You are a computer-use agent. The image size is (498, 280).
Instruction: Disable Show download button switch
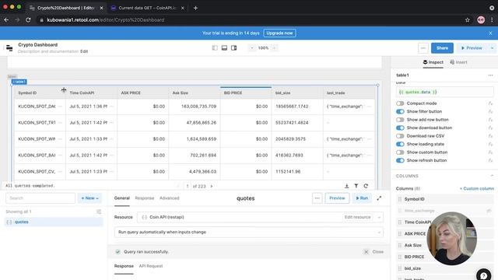click(400, 128)
